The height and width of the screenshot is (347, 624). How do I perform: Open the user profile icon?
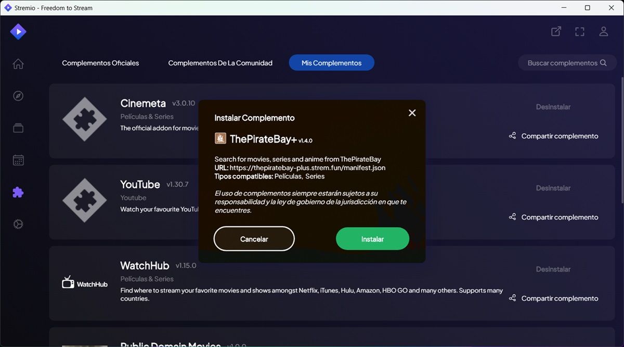click(604, 32)
